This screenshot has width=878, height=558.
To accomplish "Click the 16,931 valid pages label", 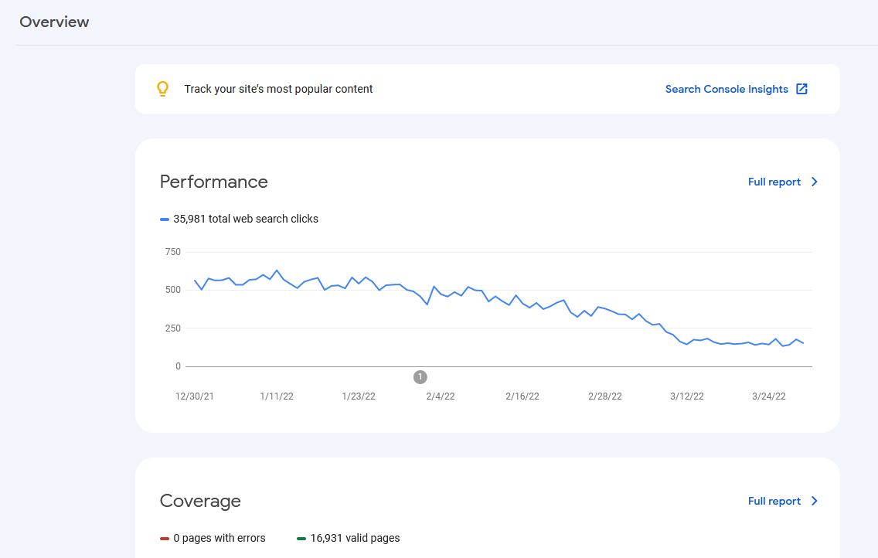I will pos(355,538).
